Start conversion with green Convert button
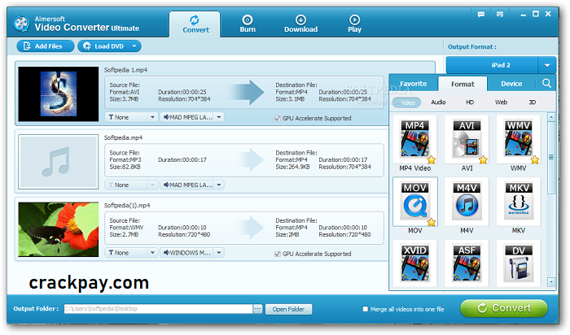The width and height of the screenshot is (570, 335). (504, 308)
